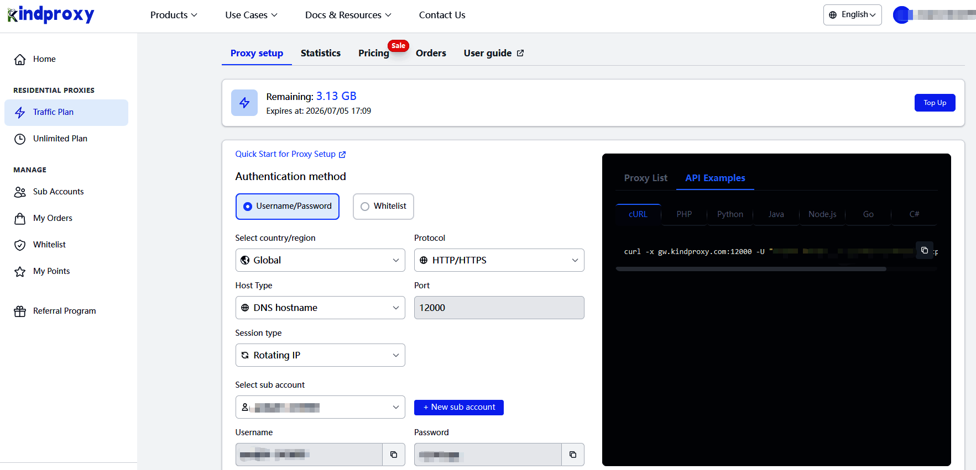976x470 pixels.
Task: Click the New sub account button
Action: point(458,407)
